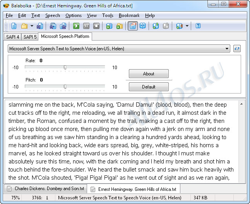Screen dimensions: 250x204
Task: Maximize the Balabolka window
Action: point(224,4)
